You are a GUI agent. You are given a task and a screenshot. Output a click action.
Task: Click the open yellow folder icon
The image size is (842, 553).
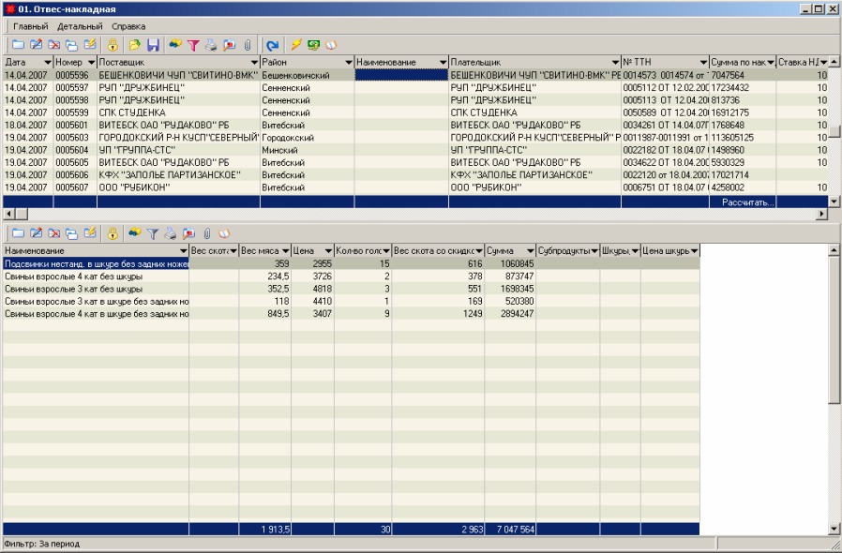[135, 44]
